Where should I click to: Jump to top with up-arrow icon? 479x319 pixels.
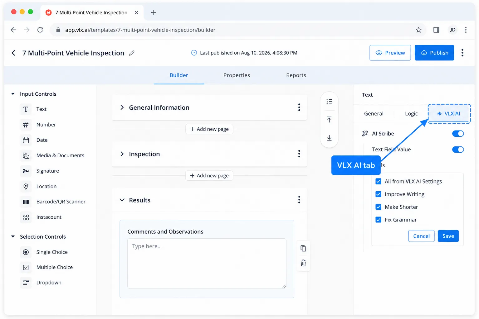click(x=329, y=120)
